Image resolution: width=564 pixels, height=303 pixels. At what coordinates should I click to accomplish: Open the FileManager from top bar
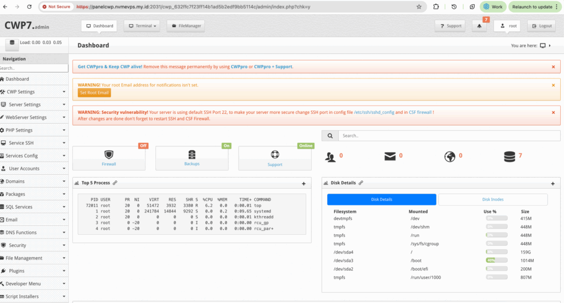coord(186,26)
